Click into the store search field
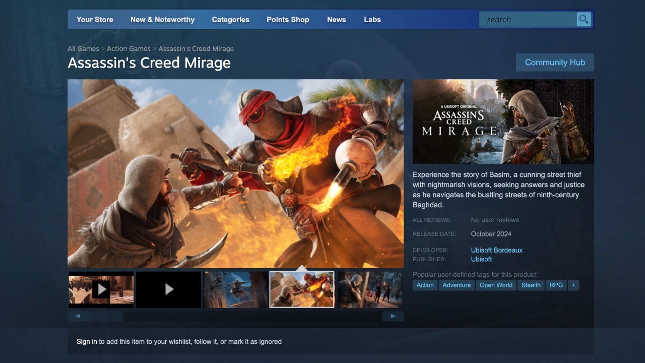This screenshot has height=363, width=645. pos(528,20)
